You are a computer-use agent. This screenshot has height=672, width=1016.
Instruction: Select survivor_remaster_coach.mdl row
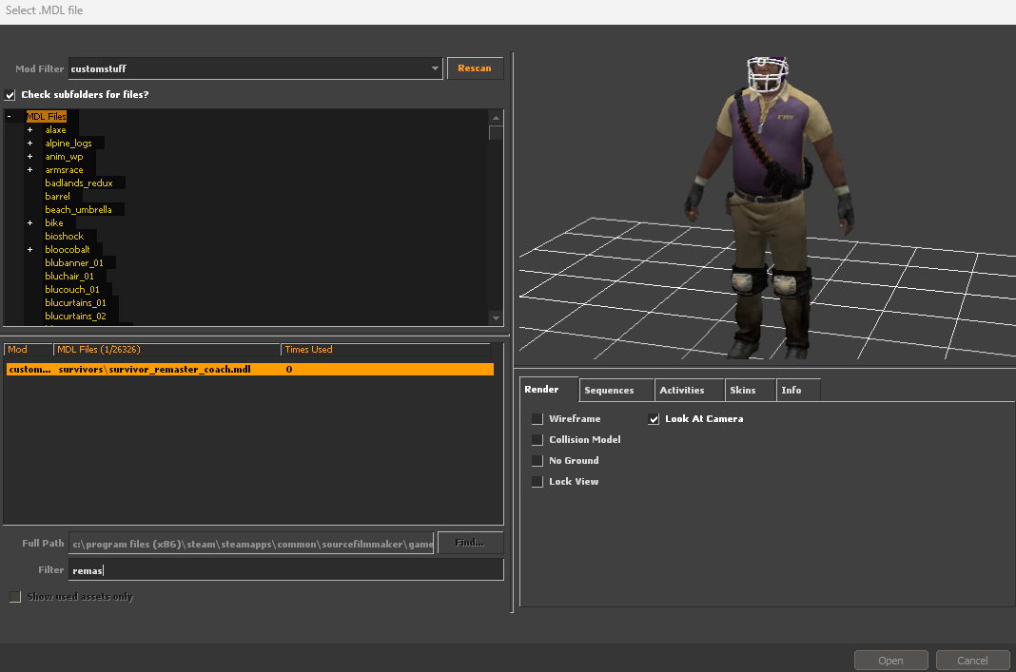[250, 369]
